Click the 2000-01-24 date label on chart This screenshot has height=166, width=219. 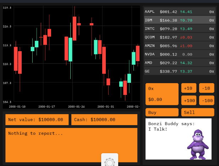[x=76, y=107]
